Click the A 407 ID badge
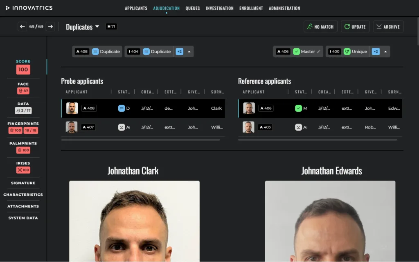This screenshot has width=419, height=262. pyautogui.click(x=88, y=127)
